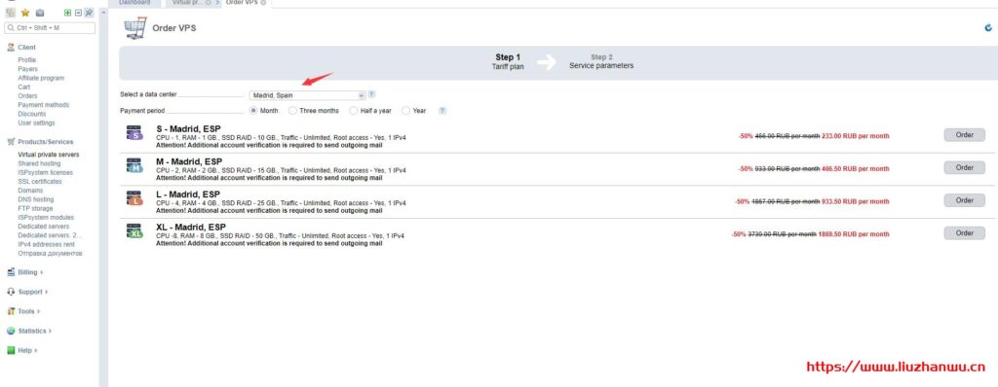Close the Order VPS tab
This screenshot has height=387, width=998.
(263, 3)
